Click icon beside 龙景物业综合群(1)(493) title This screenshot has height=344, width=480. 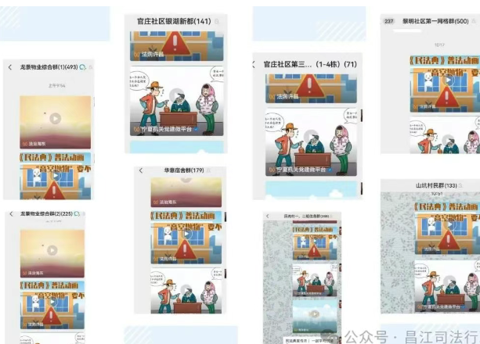pos(83,67)
